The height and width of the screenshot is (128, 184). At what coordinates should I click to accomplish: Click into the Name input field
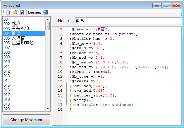pos(128,21)
